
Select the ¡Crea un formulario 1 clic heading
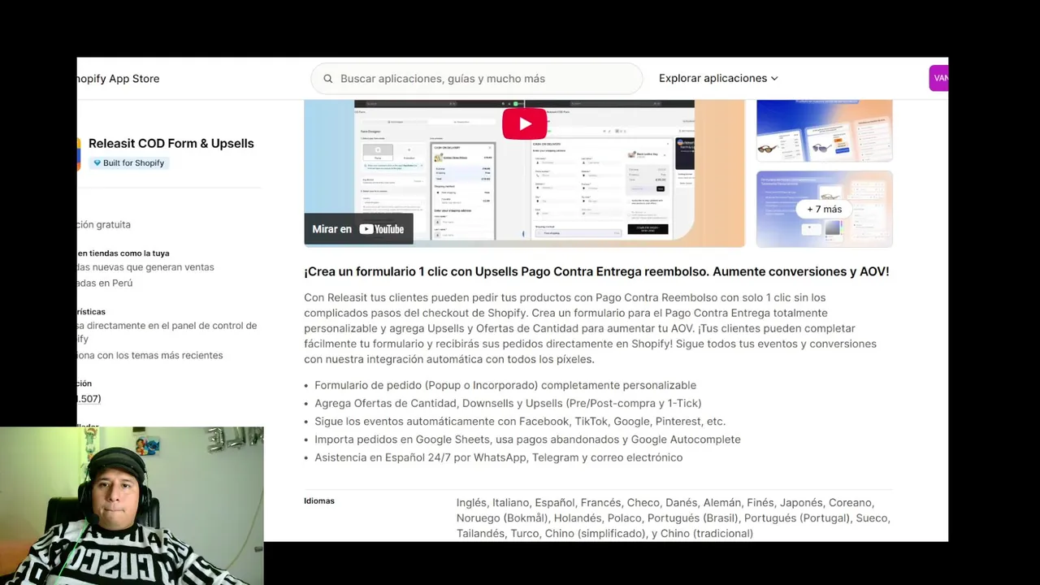(x=596, y=271)
